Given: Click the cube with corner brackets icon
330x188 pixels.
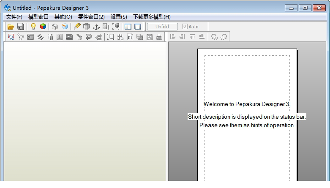Looking at the screenshot, I should (x=116, y=27).
